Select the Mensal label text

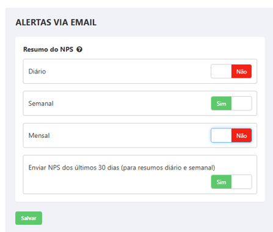[x=39, y=135]
